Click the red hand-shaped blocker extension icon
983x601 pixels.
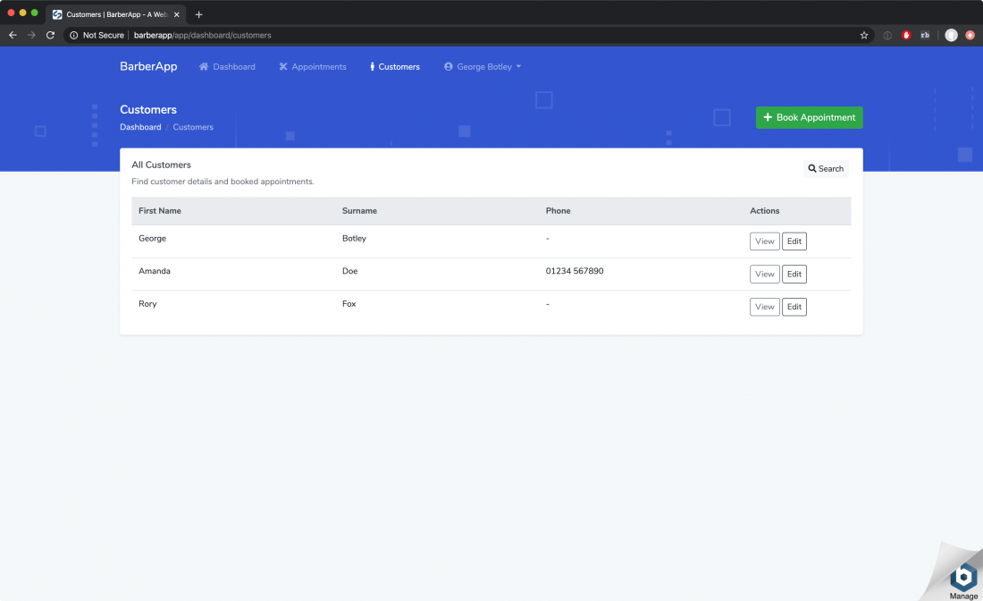pyautogui.click(x=905, y=34)
